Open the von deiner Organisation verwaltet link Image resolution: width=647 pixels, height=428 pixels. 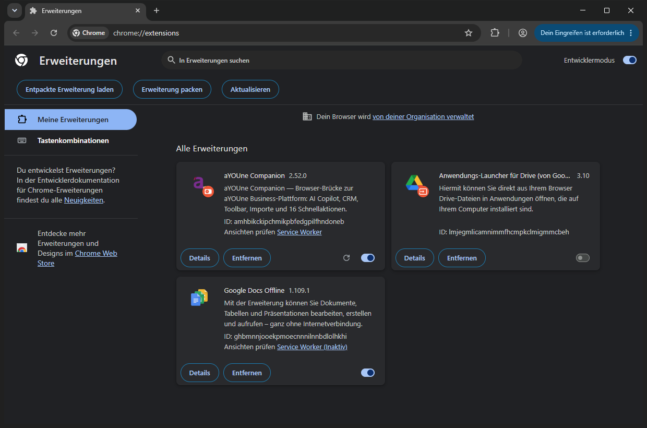point(423,117)
